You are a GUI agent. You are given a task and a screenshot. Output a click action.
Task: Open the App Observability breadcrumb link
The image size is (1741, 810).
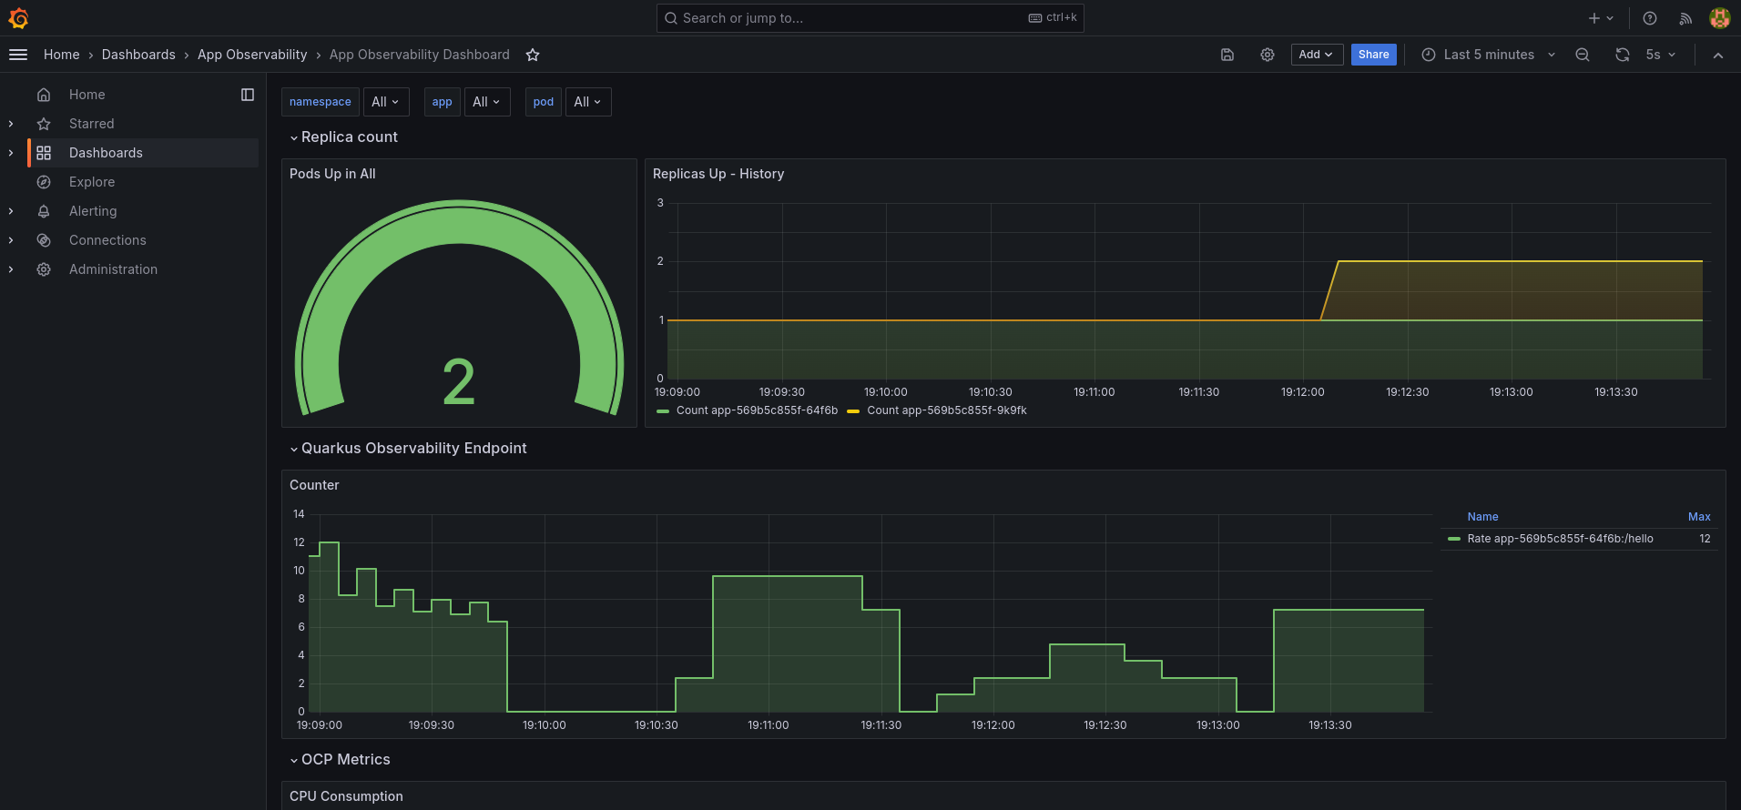[252, 55]
